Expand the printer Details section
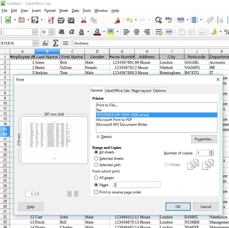The height and width of the screenshot is (228, 229). pyautogui.click(x=98, y=137)
